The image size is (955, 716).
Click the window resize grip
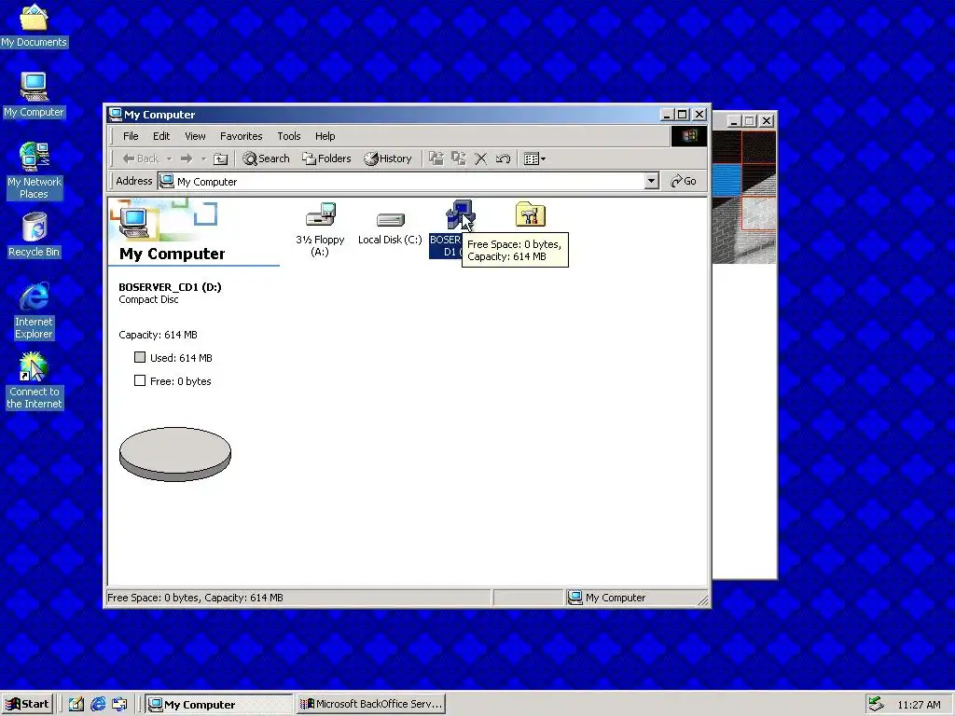[703, 600]
